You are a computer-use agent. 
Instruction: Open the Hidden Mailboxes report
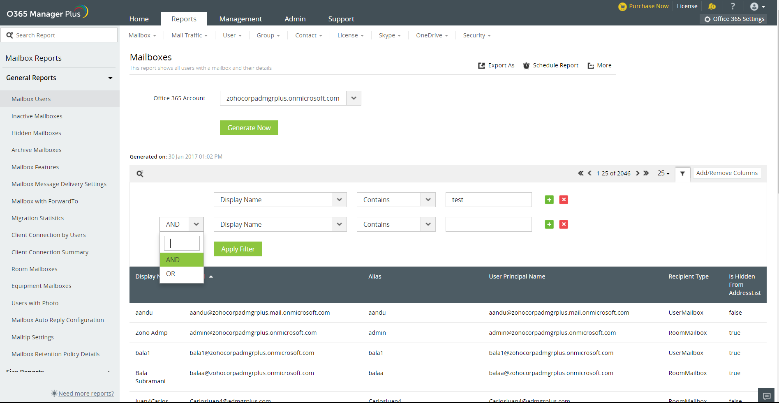36,133
